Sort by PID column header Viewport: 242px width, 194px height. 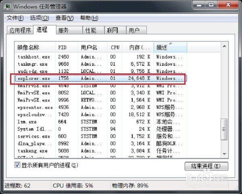point(67,47)
